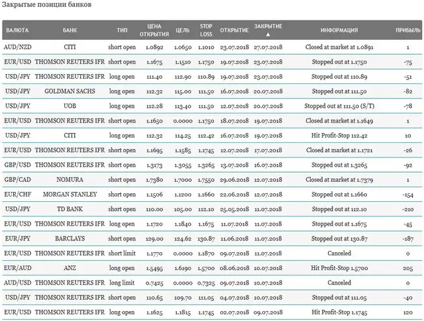Sort table by БАНК column header
The height and width of the screenshot is (321, 424).
pyautogui.click(x=70, y=30)
